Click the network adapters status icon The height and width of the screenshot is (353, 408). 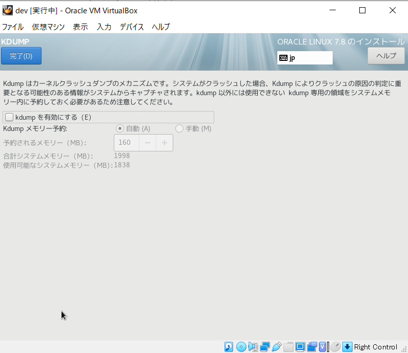click(x=265, y=347)
